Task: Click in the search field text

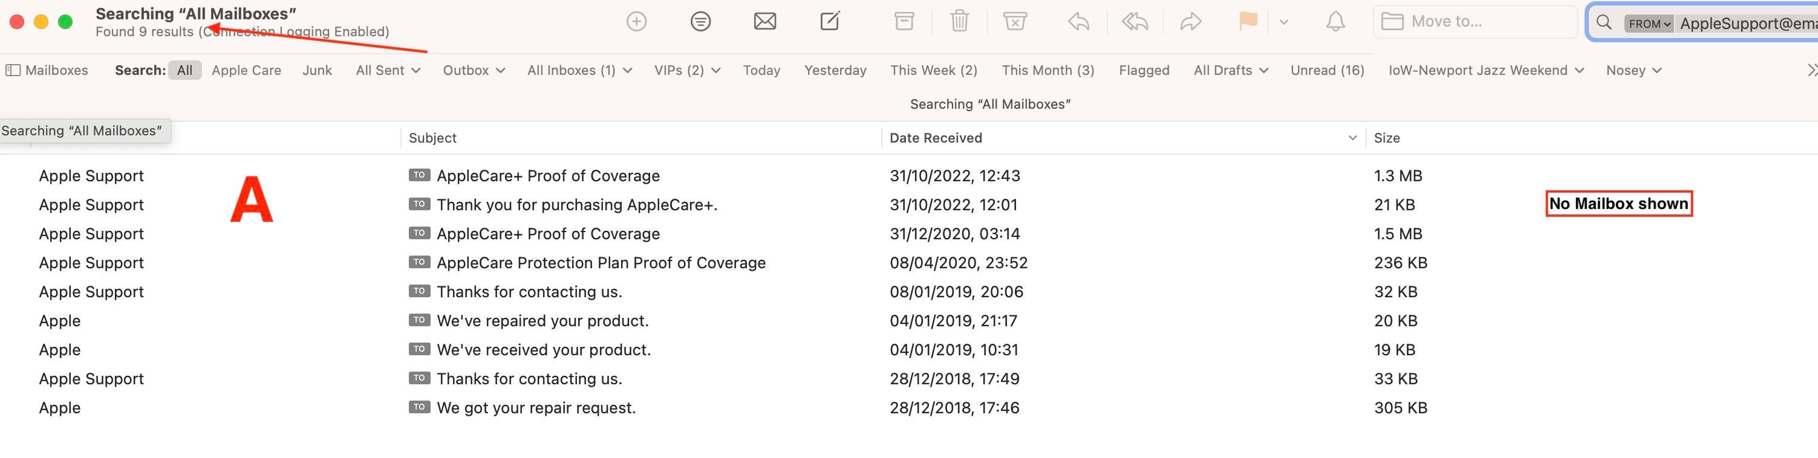Action: click(1747, 23)
